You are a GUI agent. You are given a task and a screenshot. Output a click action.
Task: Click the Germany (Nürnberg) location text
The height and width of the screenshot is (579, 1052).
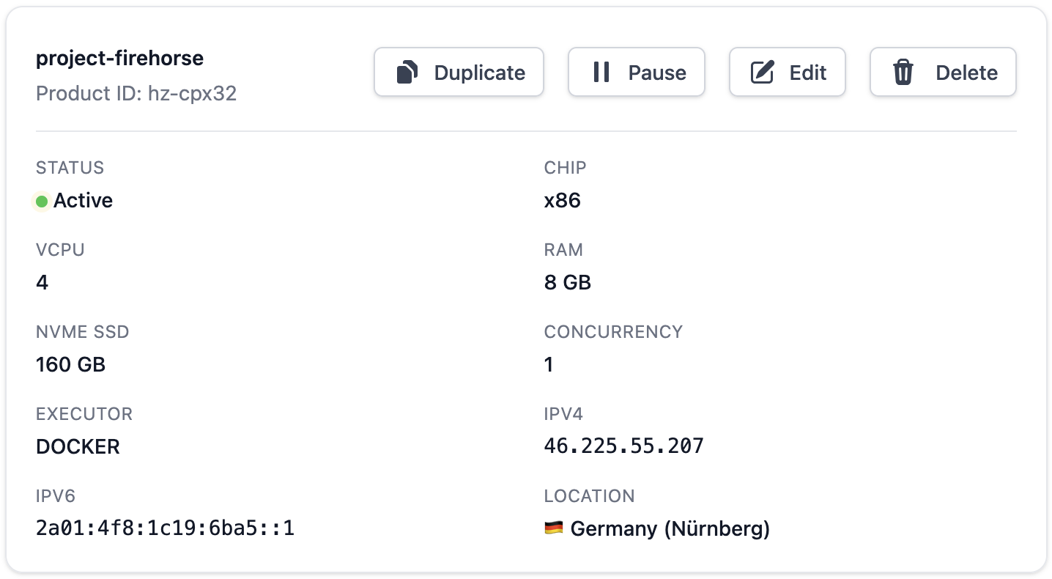(669, 528)
